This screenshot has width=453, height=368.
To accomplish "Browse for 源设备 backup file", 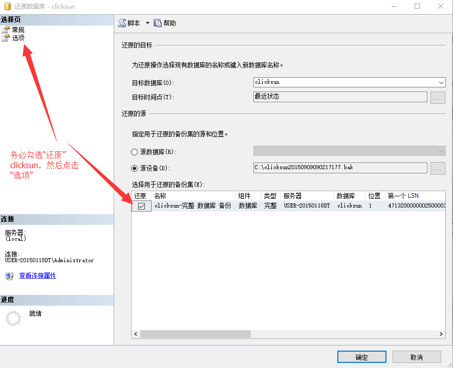I will click(x=438, y=168).
